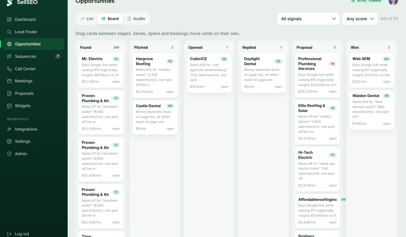Click the Sequences chat icon
The image size is (406, 237).
click(x=9, y=57)
